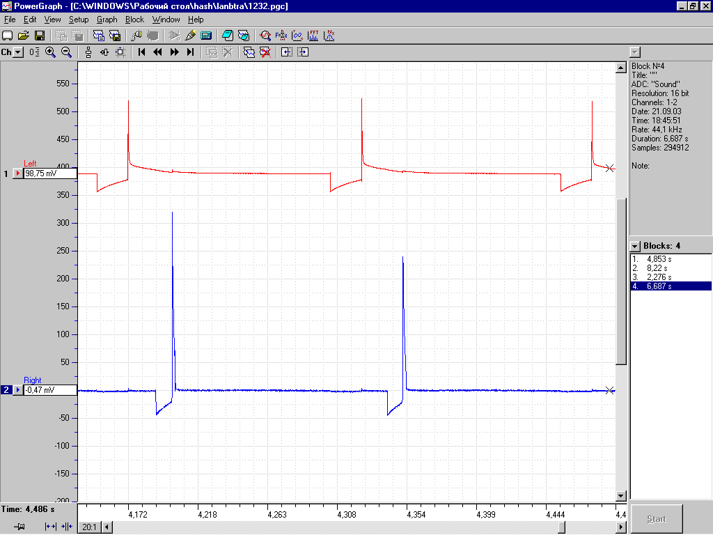
Task: Open the Ch channel dropdown
Action: pos(17,52)
